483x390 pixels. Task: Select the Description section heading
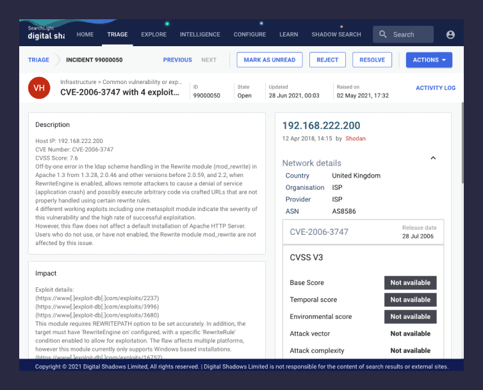53,124
